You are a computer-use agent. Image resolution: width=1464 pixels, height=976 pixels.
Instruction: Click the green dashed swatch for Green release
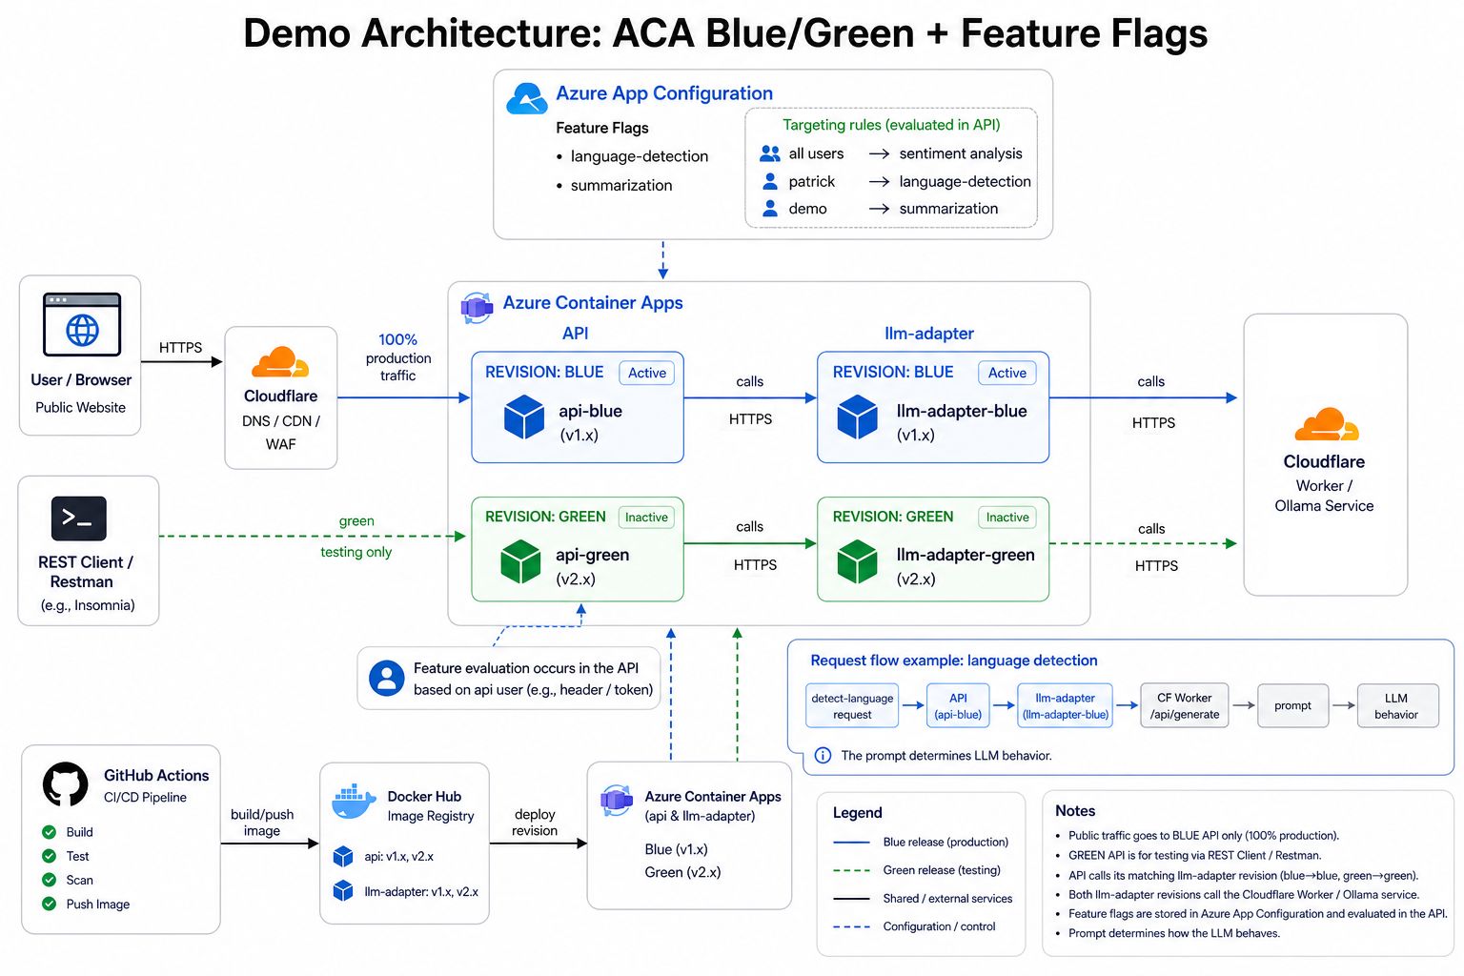click(x=851, y=870)
